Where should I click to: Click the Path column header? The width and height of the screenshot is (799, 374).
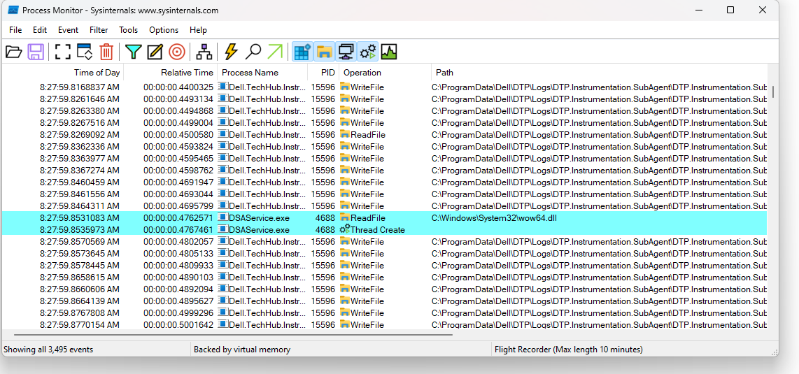[599, 72]
